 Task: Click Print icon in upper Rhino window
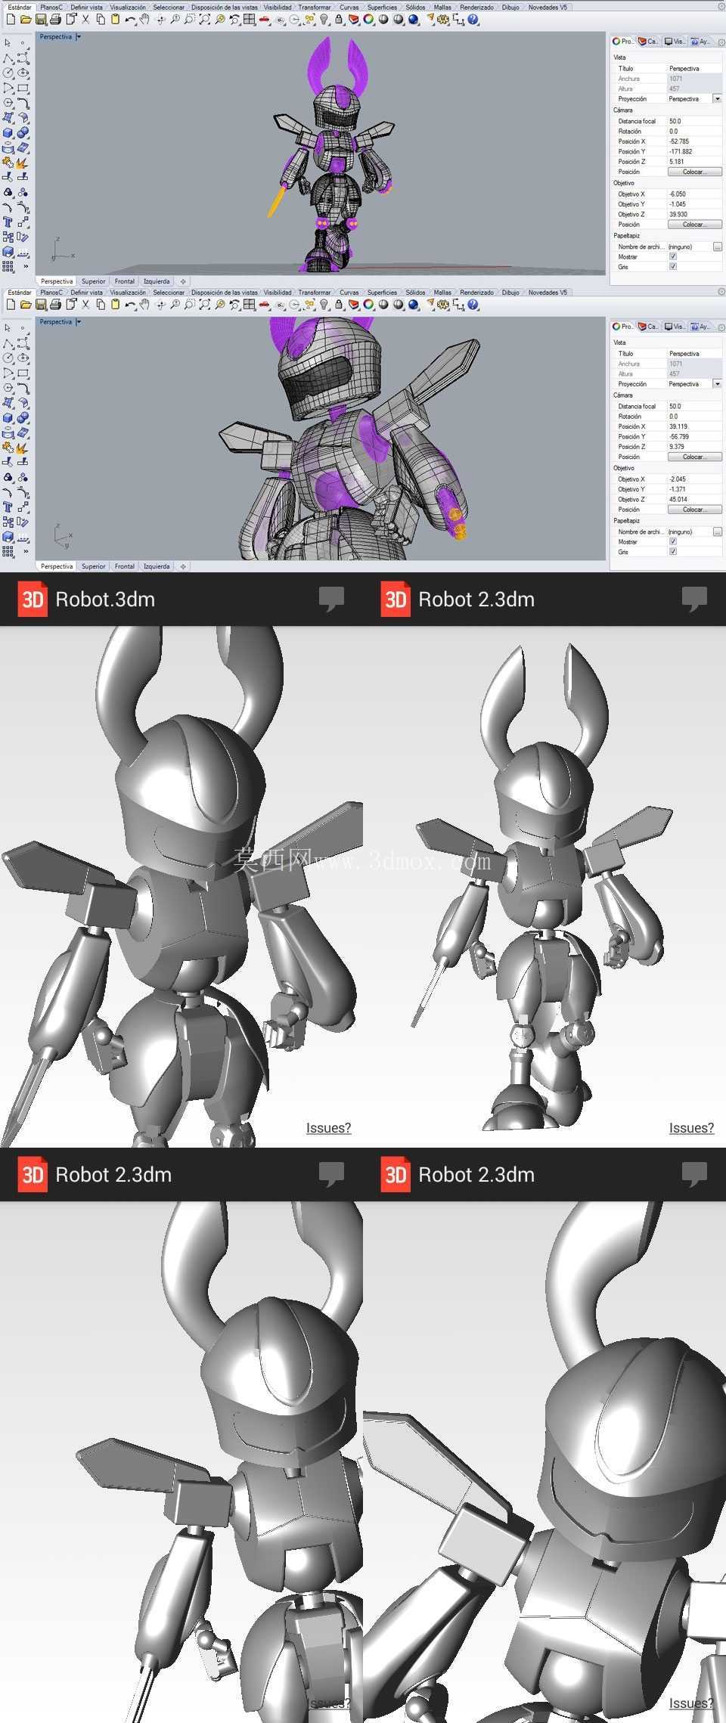(55, 20)
